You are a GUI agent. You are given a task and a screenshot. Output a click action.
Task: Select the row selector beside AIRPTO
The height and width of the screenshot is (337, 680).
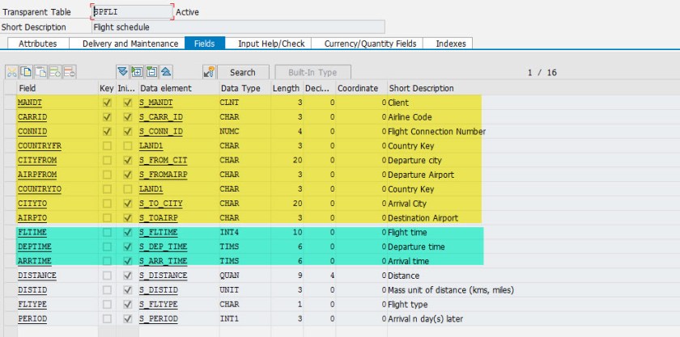pos(8,218)
